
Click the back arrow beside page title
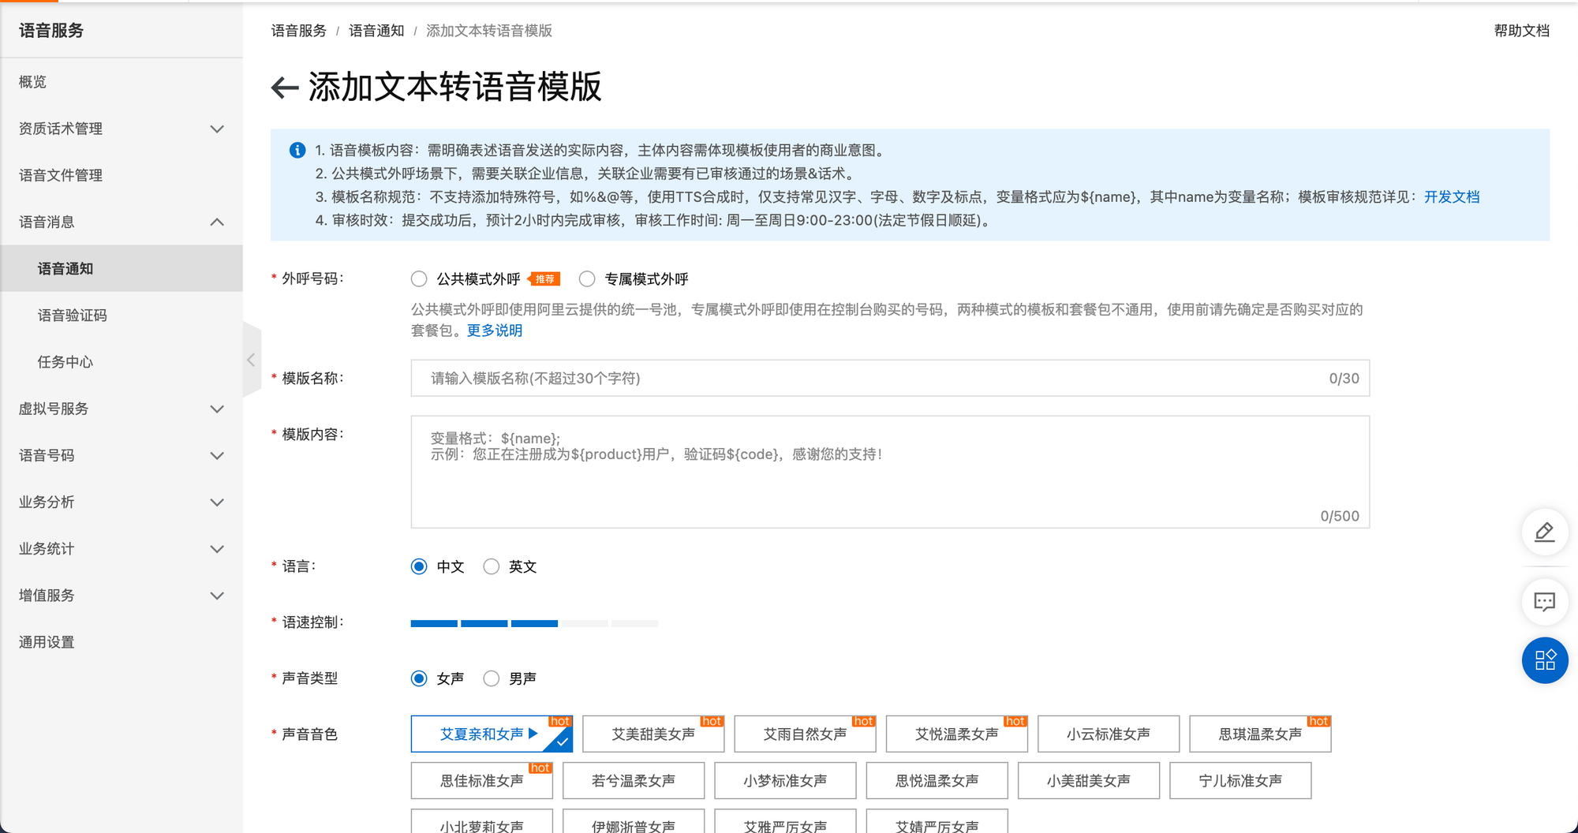coord(285,88)
